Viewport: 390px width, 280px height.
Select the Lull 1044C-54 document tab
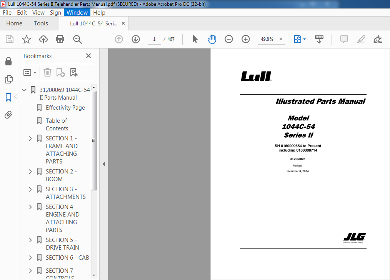(93, 23)
